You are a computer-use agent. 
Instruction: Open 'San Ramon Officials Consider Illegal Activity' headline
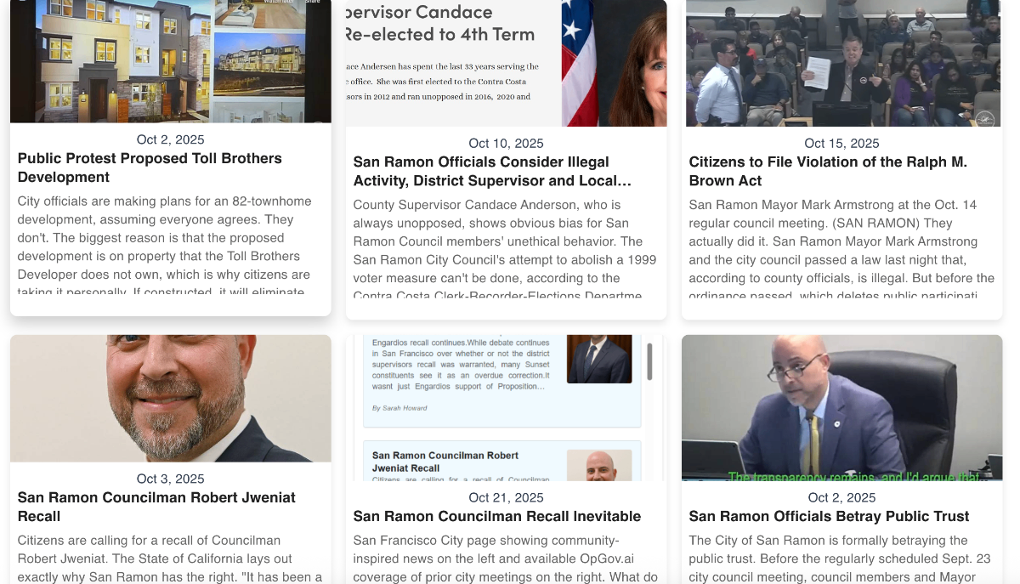tap(492, 171)
